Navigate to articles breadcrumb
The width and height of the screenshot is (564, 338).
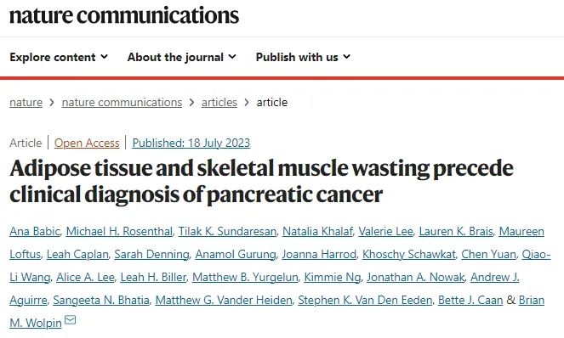pos(219,103)
